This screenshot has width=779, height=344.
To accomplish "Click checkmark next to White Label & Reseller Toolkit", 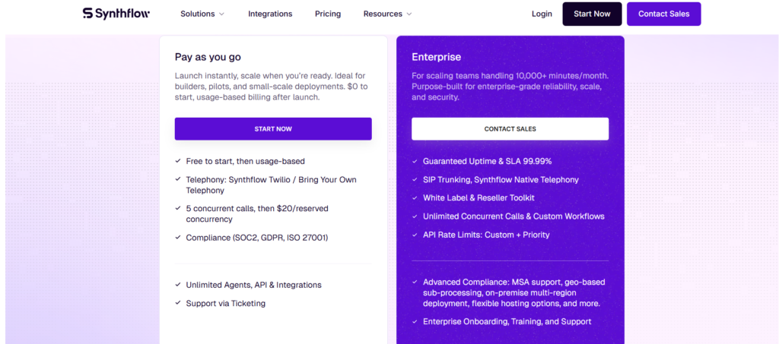I will pos(415,197).
